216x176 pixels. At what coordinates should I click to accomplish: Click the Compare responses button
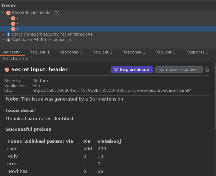(x=179, y=70)
